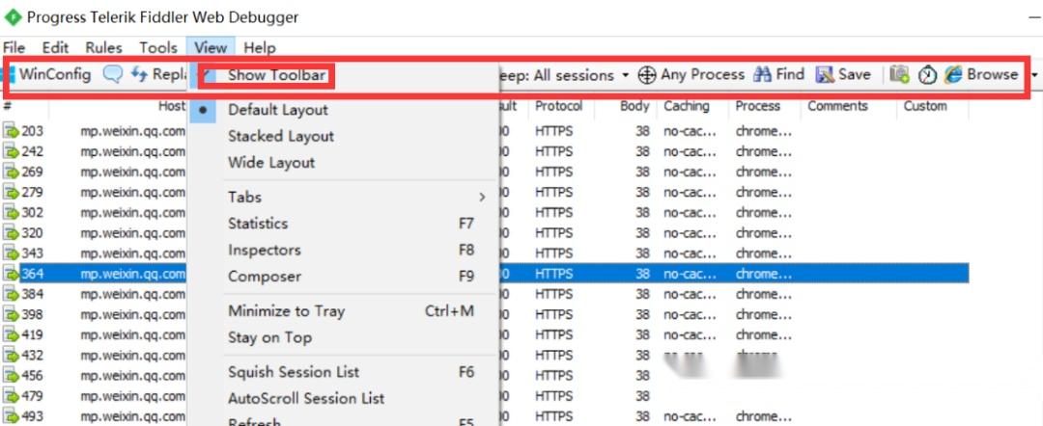Viewport: 1043px width, 426px height.
Task: Click the WinConfig toolbar icon
Action: 12,74
